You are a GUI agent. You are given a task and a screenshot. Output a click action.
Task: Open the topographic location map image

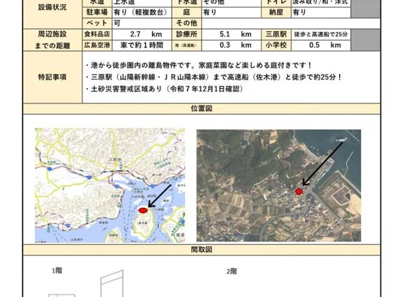110,185
